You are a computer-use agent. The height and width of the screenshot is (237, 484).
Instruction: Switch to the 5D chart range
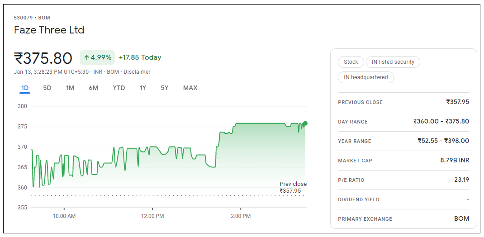click(x=47, y=88)
